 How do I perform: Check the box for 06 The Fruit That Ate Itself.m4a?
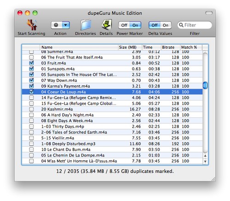click(31, 57)
